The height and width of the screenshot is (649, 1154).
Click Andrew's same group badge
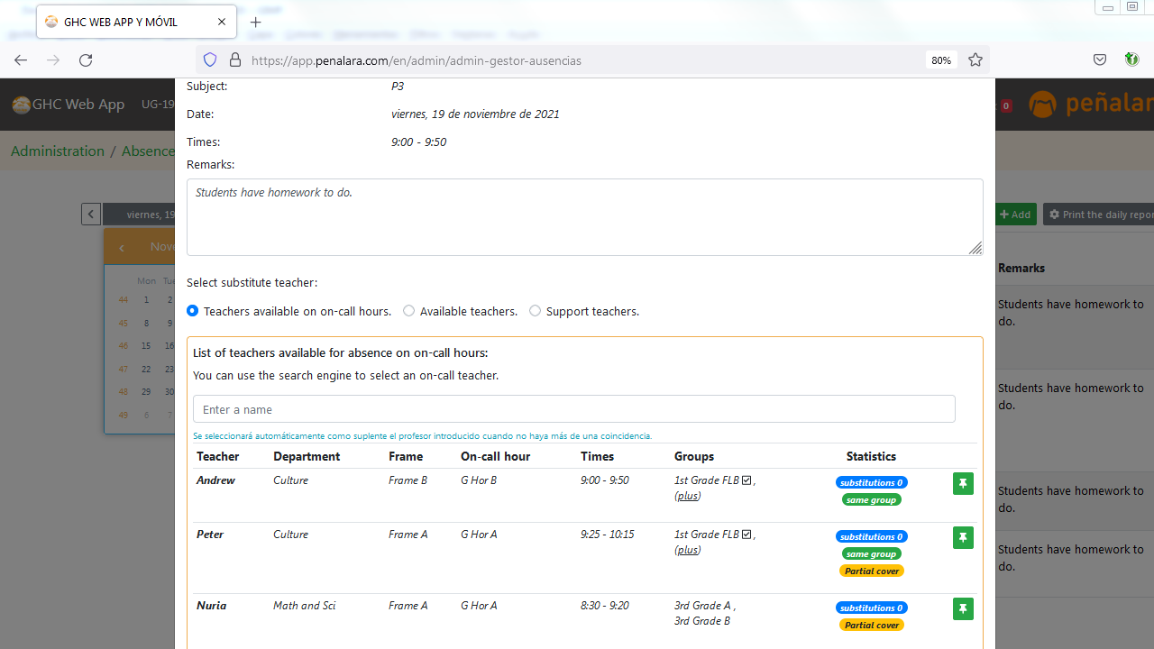pyautogui.click(x=872, y=499)
